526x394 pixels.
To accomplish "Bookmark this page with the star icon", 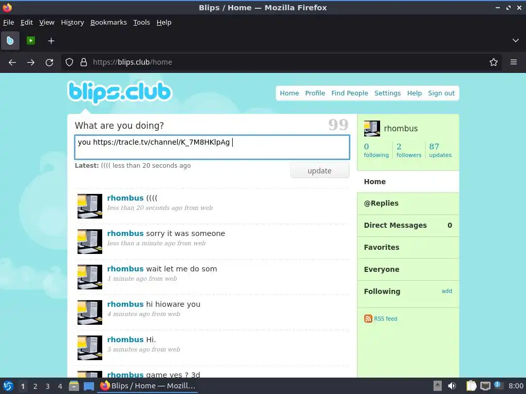I will (x=494, y=62).
